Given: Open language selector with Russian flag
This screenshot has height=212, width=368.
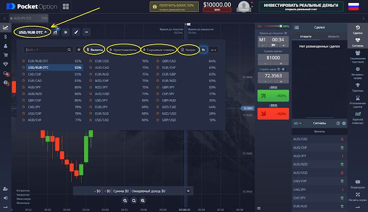Looking at the screenshot, I should pyautogui.click(x=354, y=6).
